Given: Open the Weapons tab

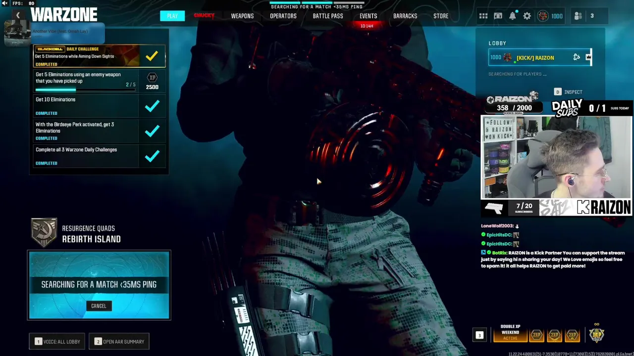Looking at the screenshot, I should coord(242,16).
